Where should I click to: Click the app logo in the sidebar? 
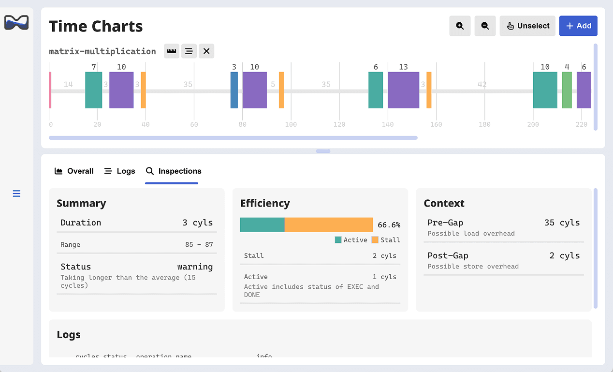[16, 22]
